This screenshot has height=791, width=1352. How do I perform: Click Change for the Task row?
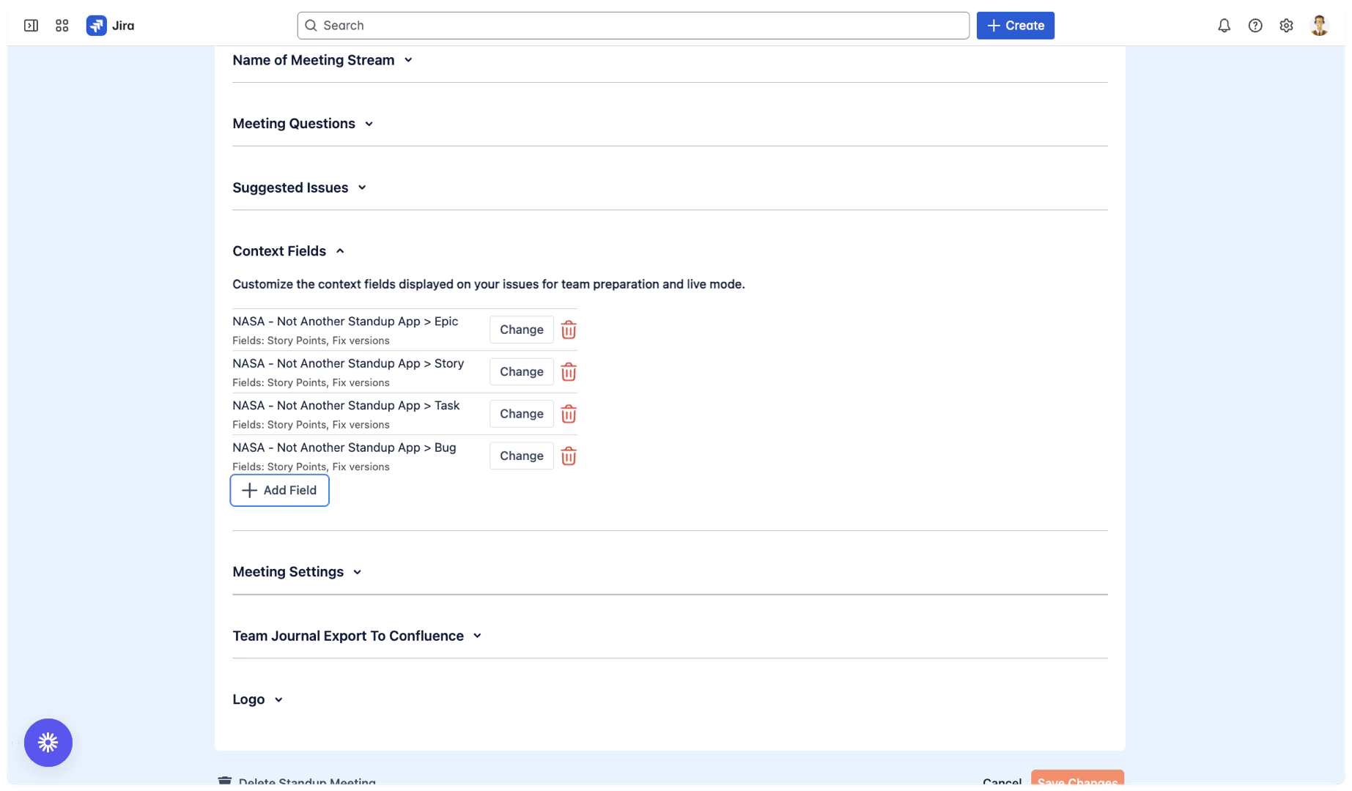pyautogui.click(x=522, y=414)
